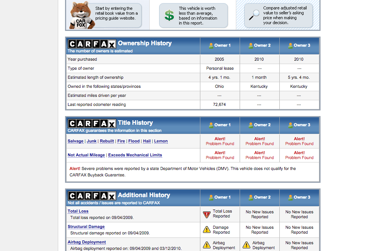378x251 pixels.
Task: Click Owner 2 person icon in Ownership History
Action: [x=251, y=46]
